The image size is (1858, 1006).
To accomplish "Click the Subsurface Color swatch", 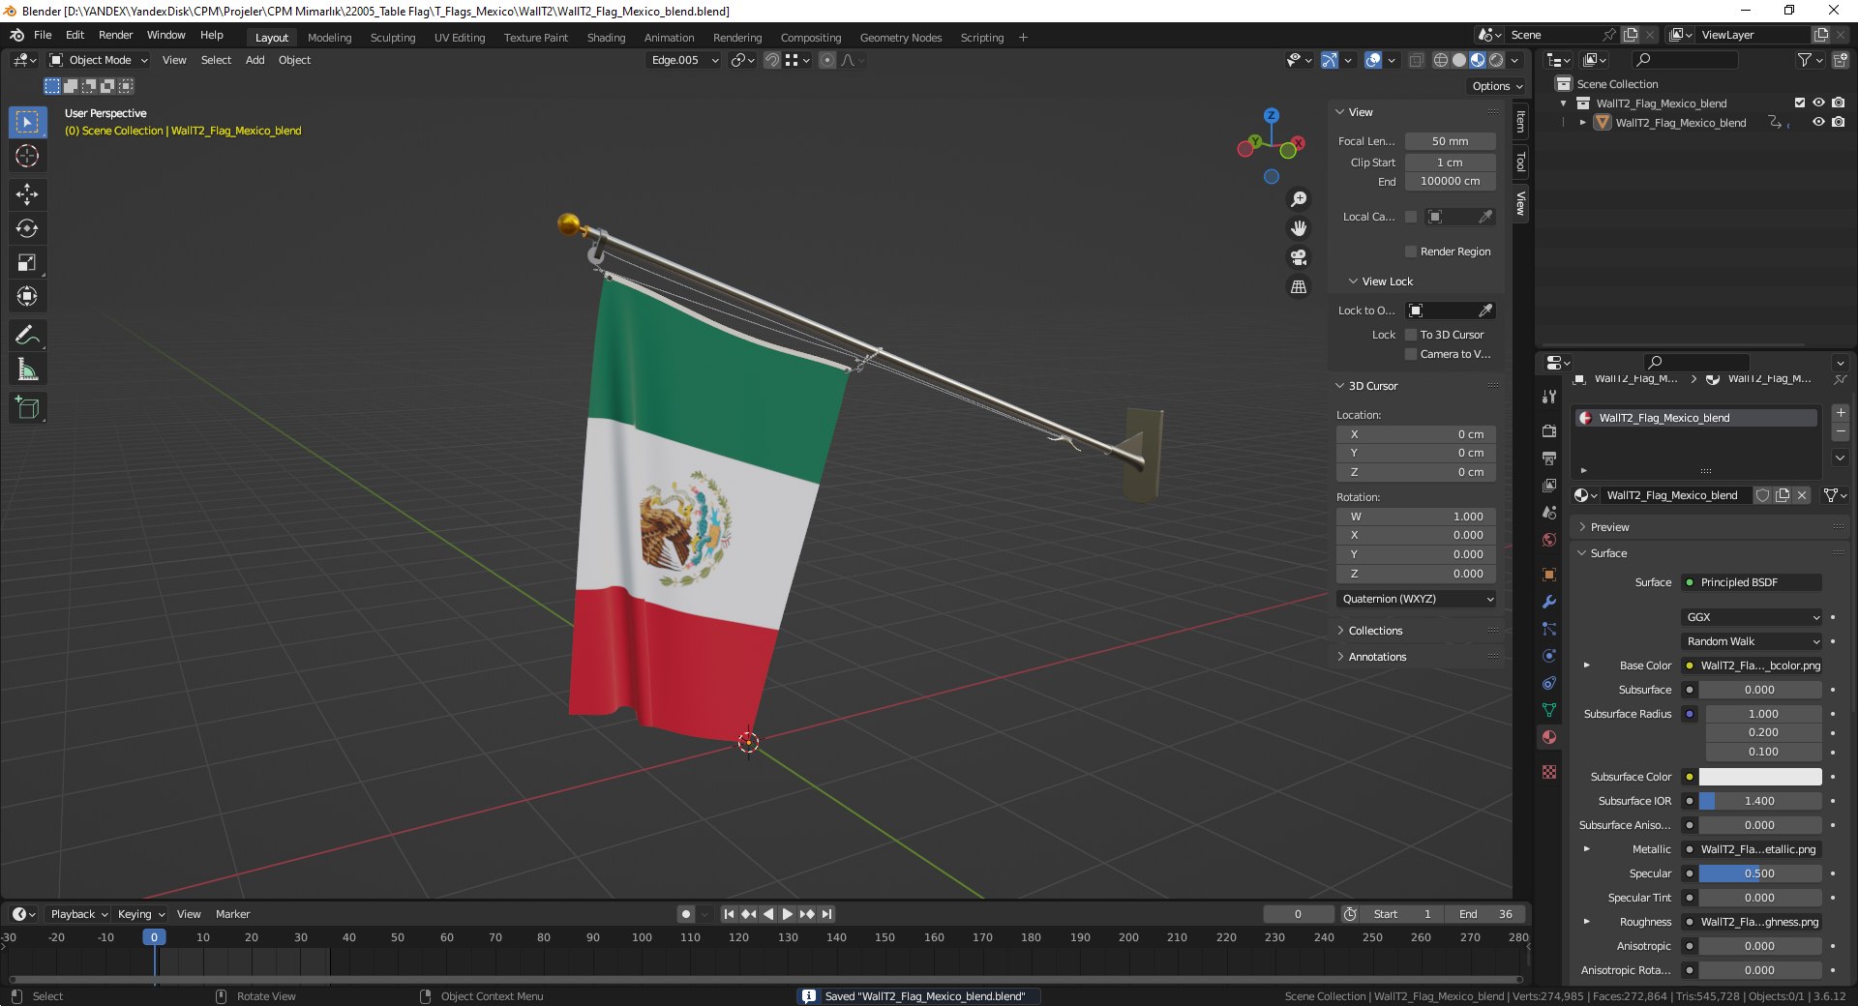I will pos(1760,777).
